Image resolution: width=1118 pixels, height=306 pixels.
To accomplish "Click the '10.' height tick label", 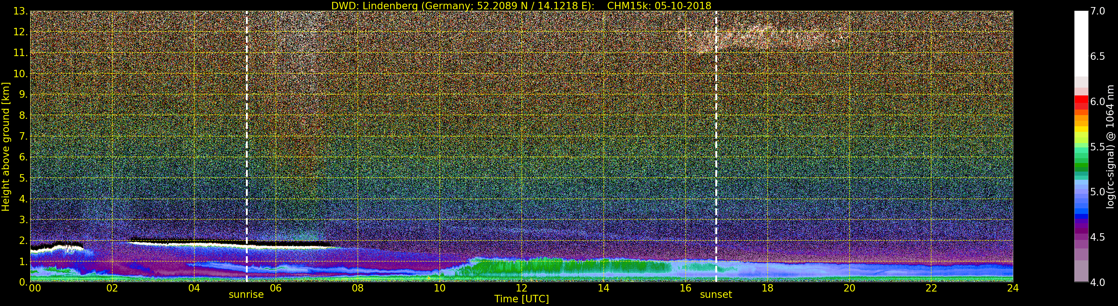I will [x=20, y=74].
